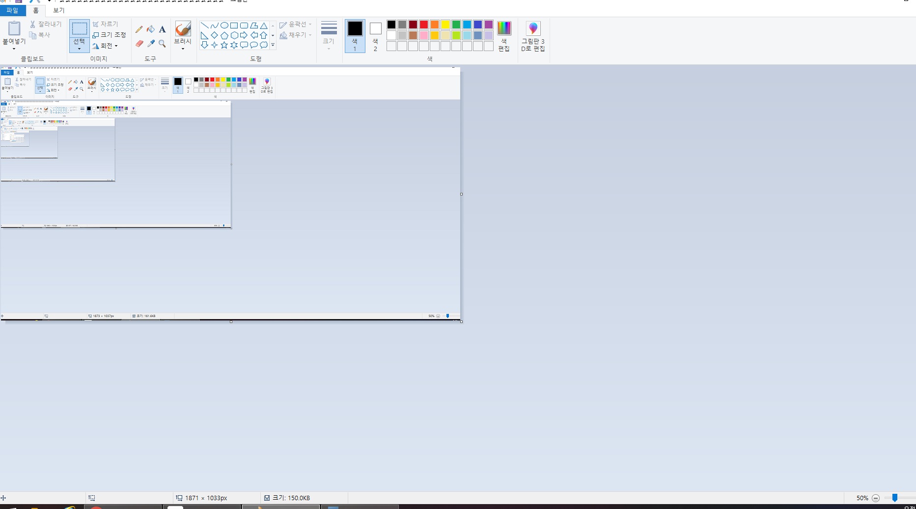Click Cut (잘라내기)

pos(46,24)
